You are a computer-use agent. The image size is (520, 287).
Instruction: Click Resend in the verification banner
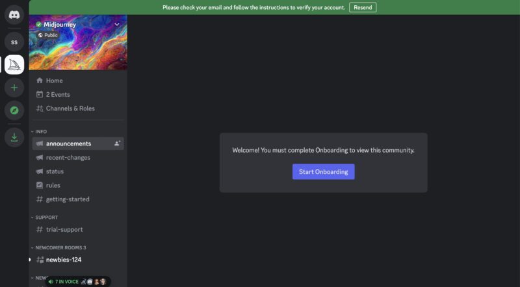tap(362, 7)
